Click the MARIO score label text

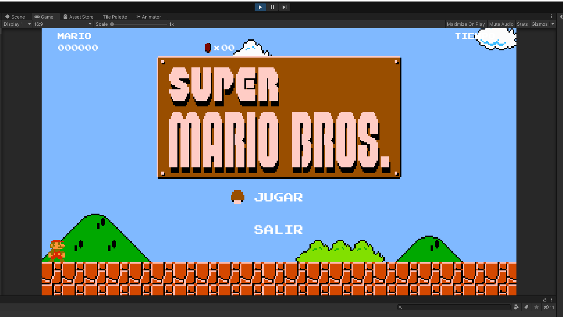74,36
